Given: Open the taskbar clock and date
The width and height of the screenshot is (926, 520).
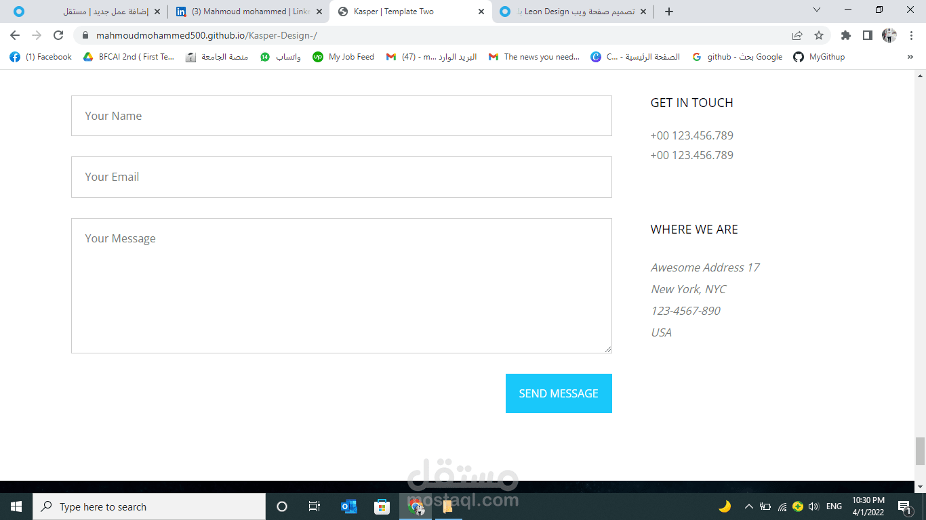Looking at the screenshot, I should click(x=868, y=506).
